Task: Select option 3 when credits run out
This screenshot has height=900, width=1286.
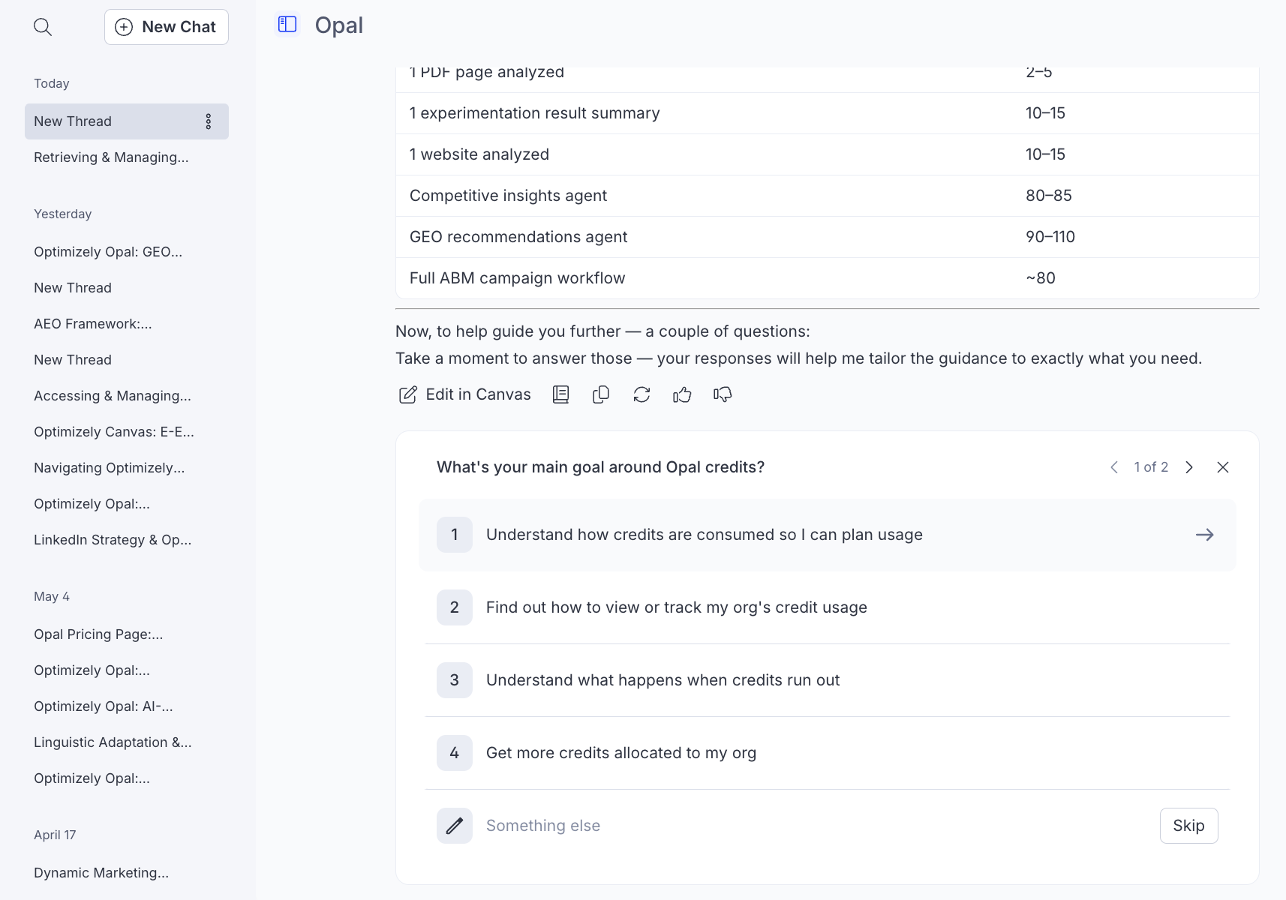Action: [x=828, y=680]
